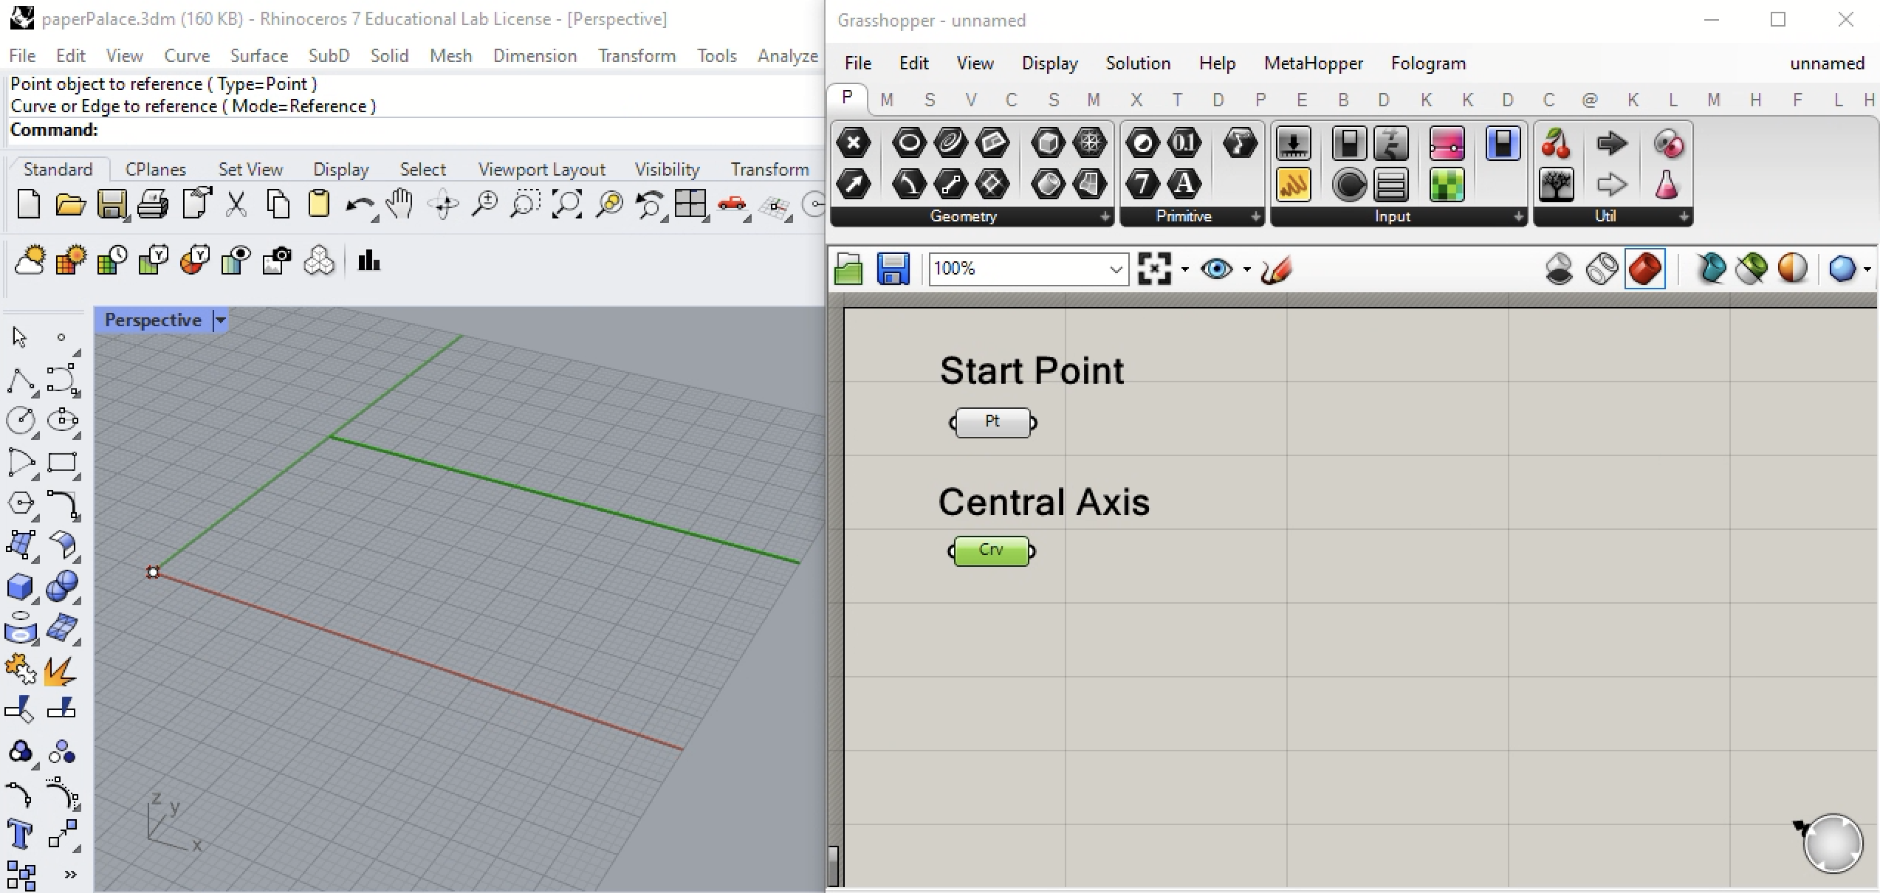Select the Pan hand tool

pos(400,204)
